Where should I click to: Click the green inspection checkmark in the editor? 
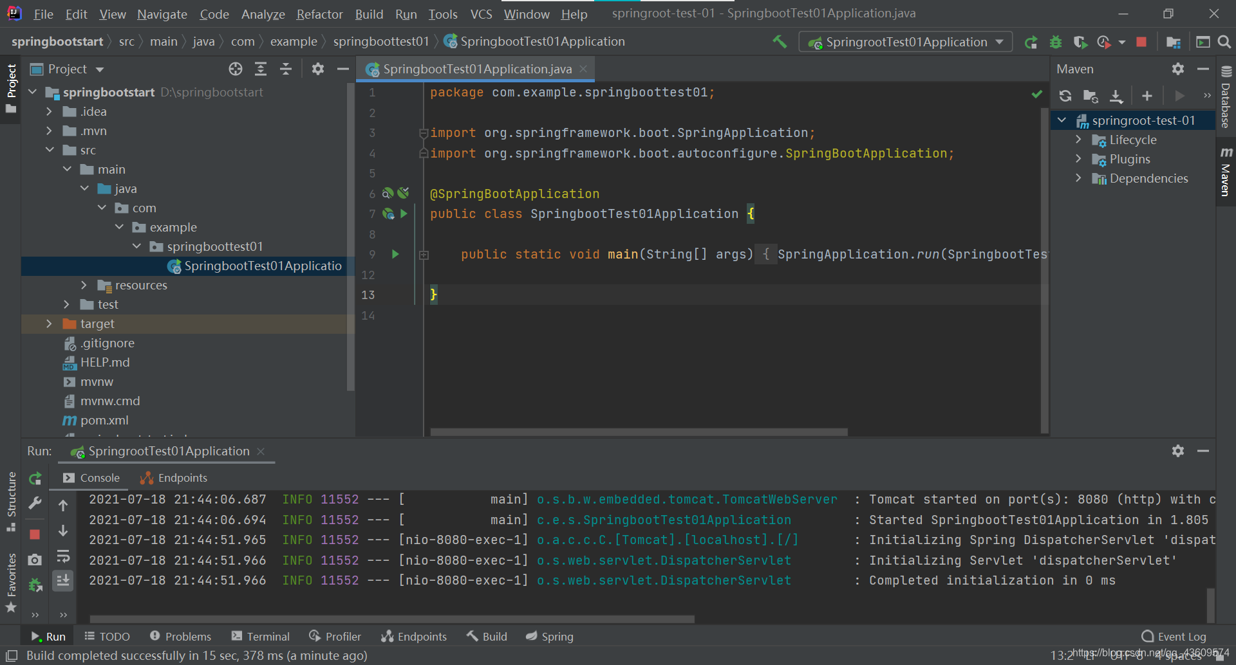click(1036, 94)
